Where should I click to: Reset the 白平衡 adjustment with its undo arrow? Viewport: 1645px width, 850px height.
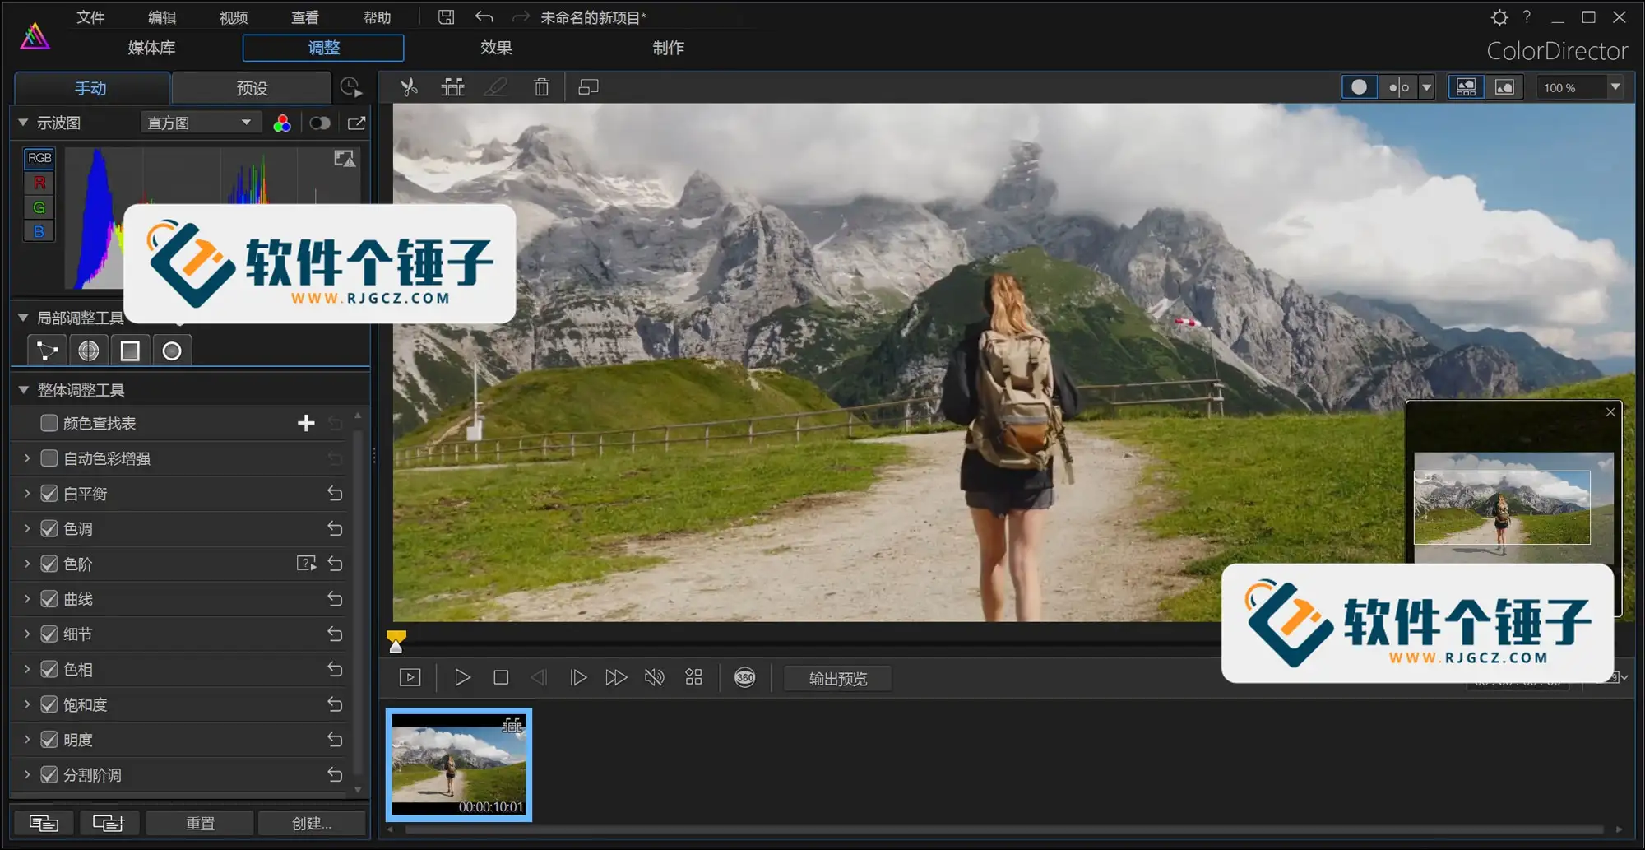335,494
